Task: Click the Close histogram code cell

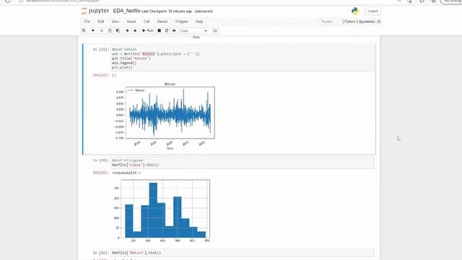Action: pos(243,162)
